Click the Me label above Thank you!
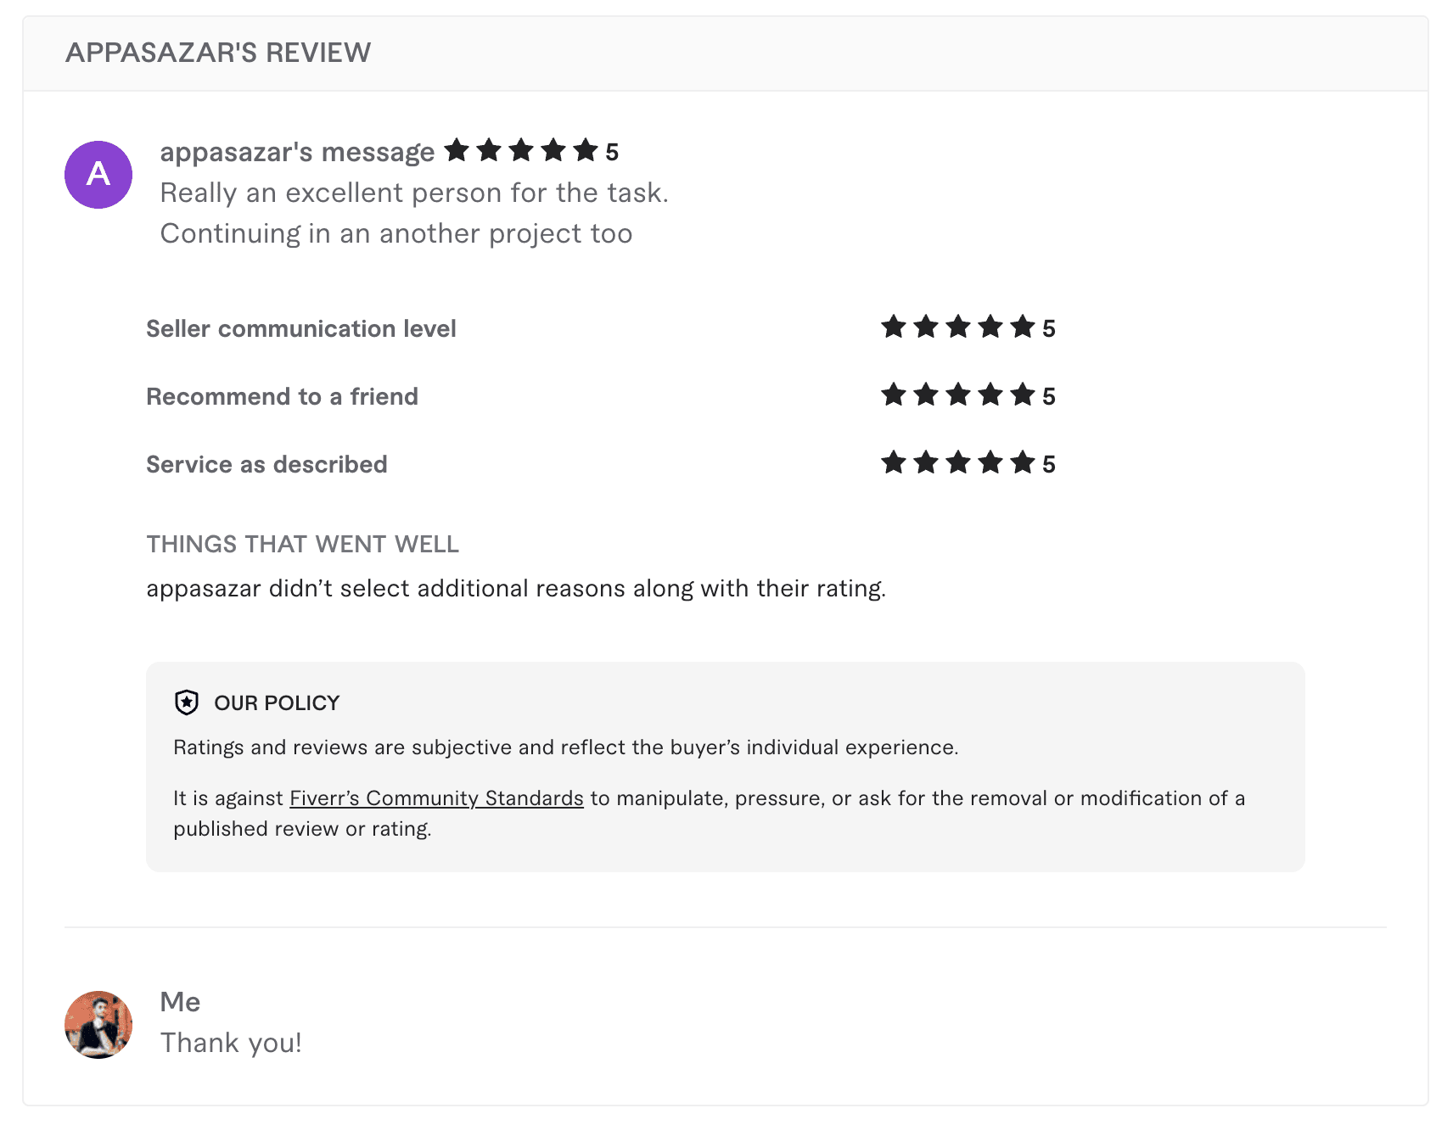The height and width of the screenshot is (1125, 1453). click(181, 1002)
